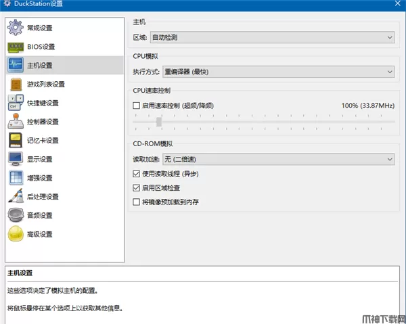The width and height of the screenshot is (406, 324).
Task: Uncheck 启用区域检查 checkbox
Action: [x=136, y=188]
